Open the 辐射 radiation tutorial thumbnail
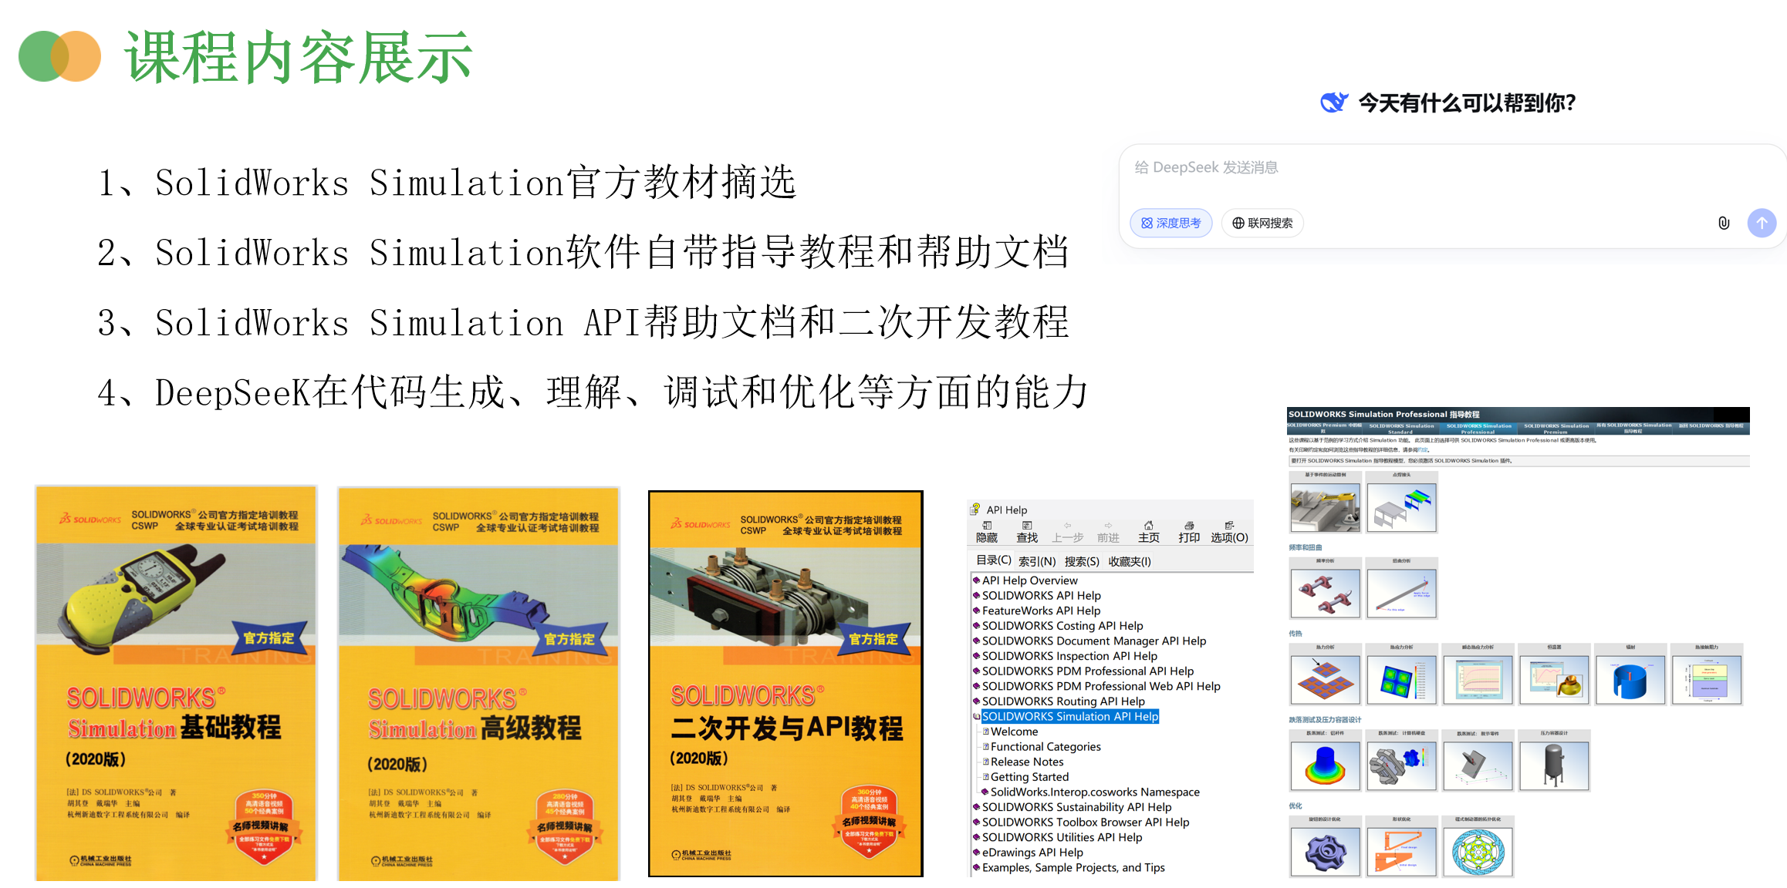This screenshot has width=1787, height=888. coord(1630,679)
